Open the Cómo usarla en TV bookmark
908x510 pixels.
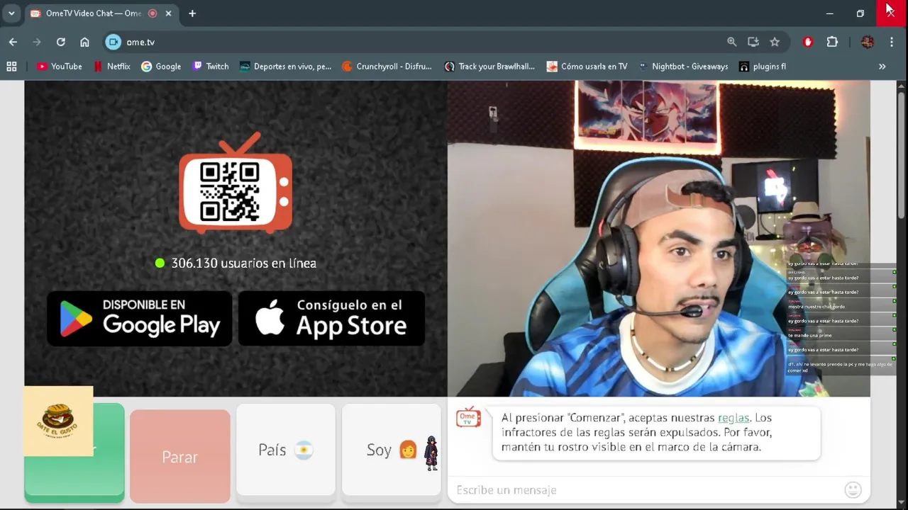[x=587, y=67]
